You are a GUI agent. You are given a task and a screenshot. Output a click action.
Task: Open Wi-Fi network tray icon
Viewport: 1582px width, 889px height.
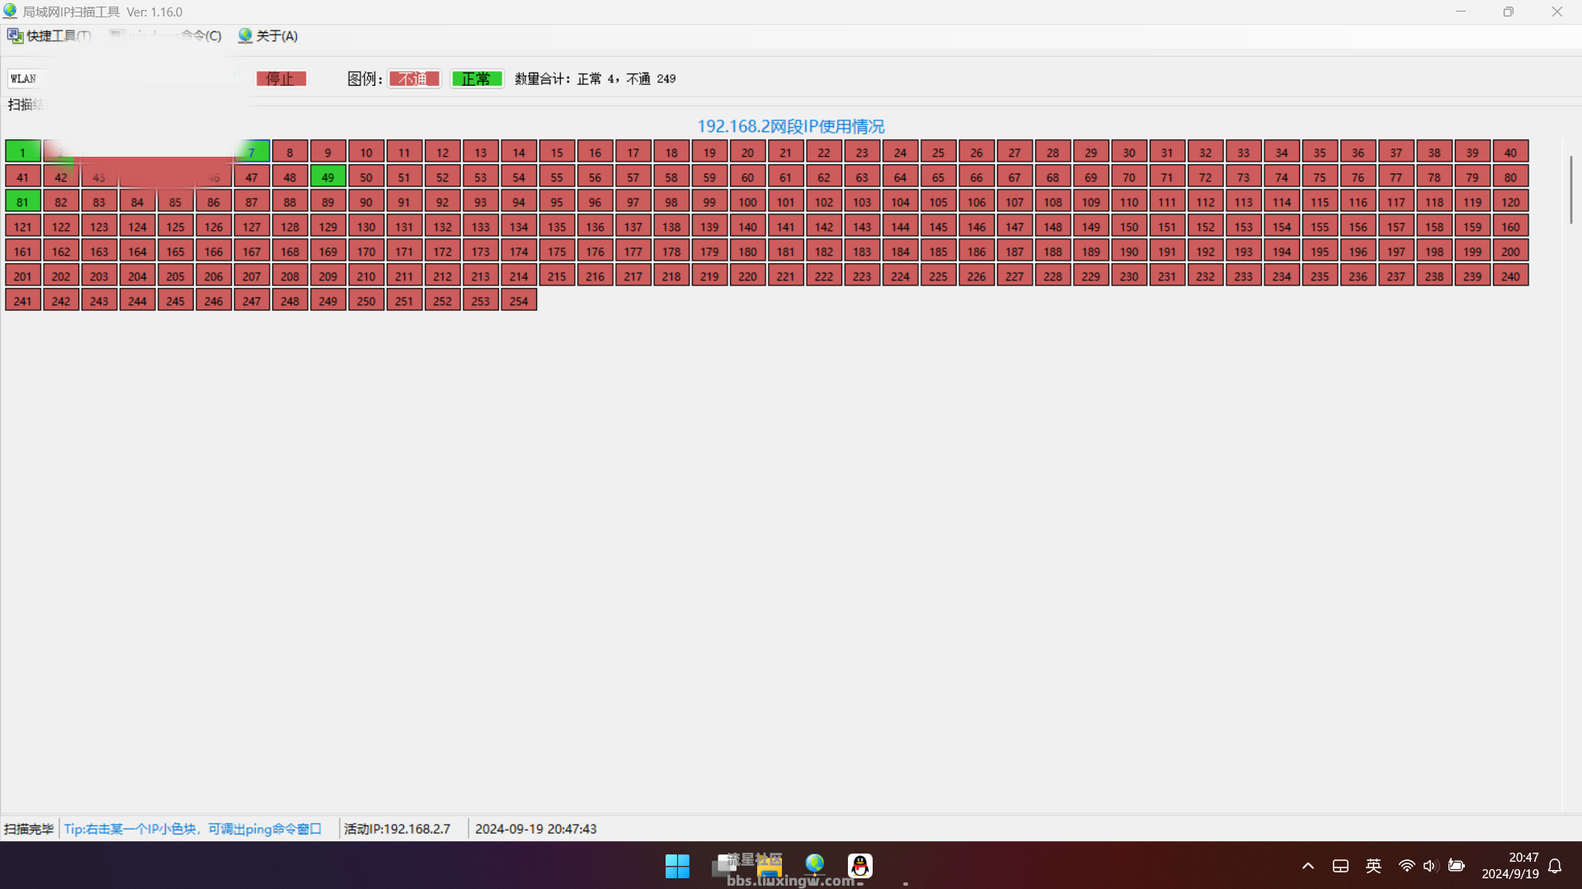(x=1406, y=866)
